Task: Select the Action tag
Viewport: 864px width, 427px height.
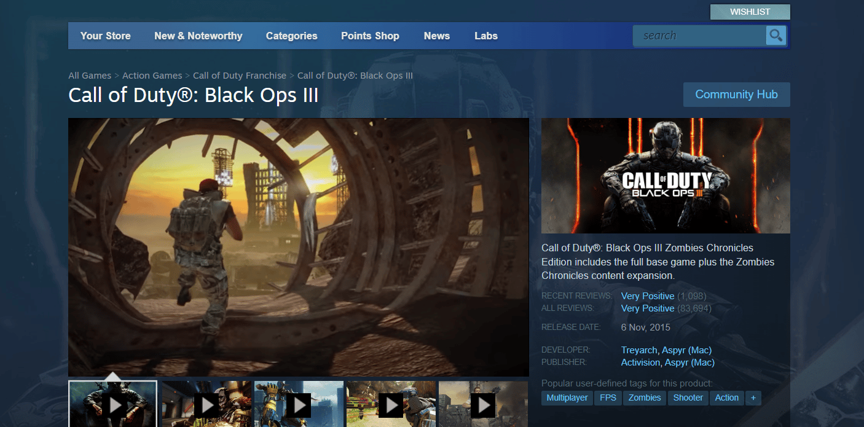Action: 726,398
